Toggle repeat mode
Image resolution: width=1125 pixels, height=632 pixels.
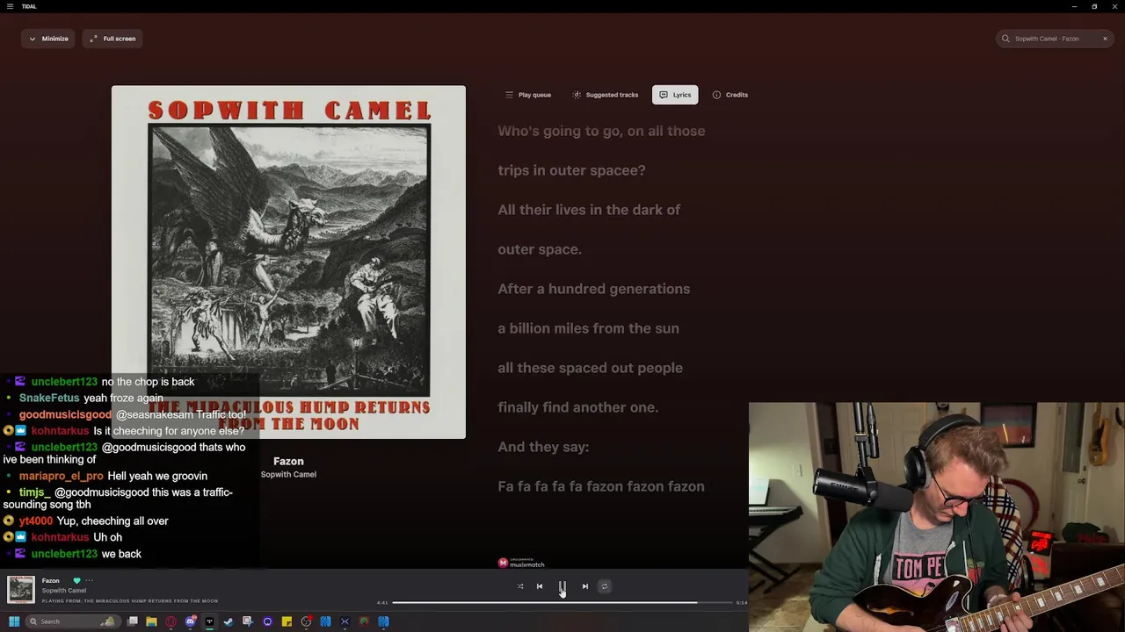[x=604, y=586]
